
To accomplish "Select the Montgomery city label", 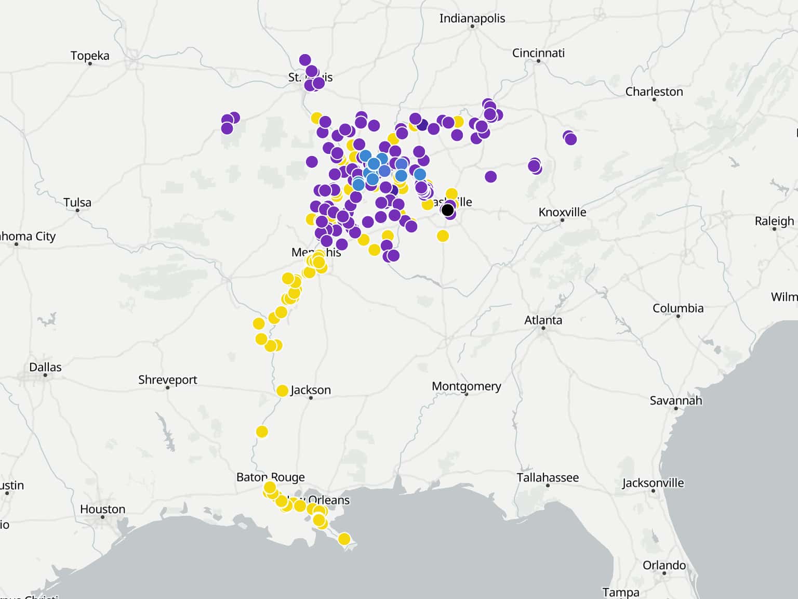I will pyautogui.click(x=467, y=386).
